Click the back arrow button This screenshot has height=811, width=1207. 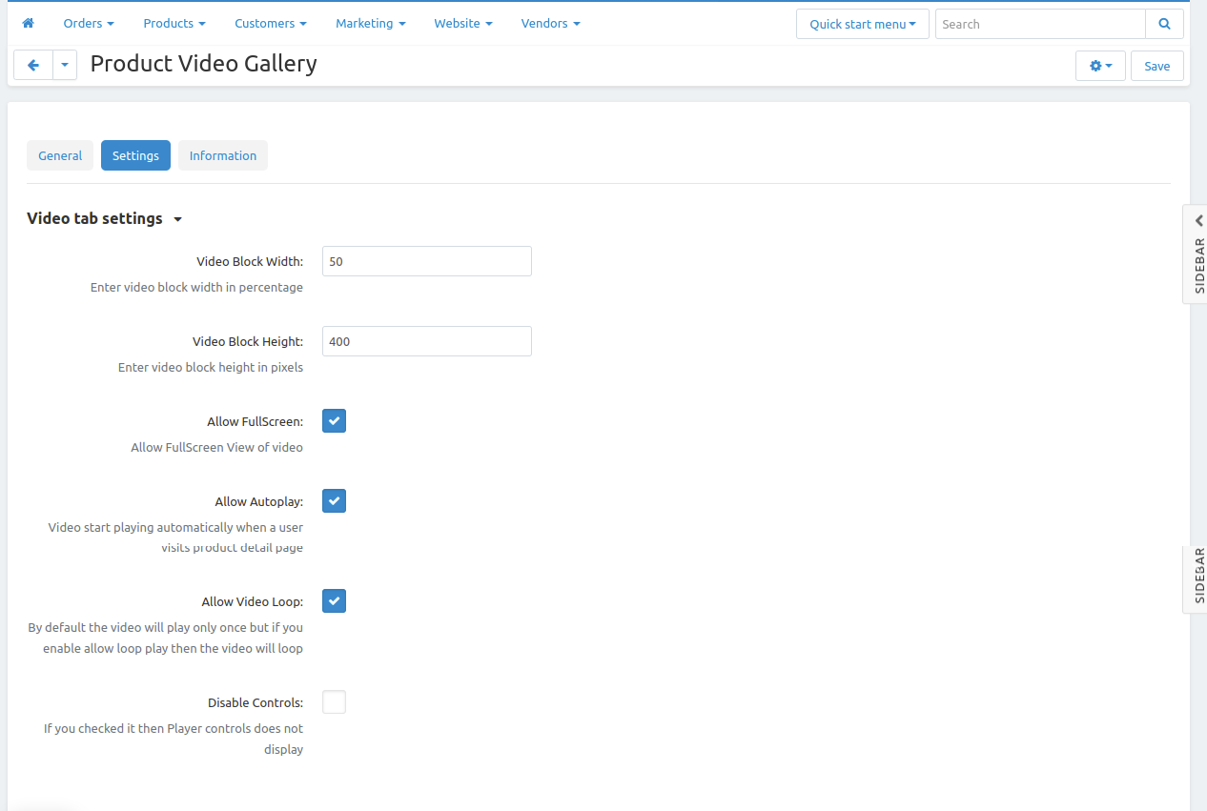[33, 66]
